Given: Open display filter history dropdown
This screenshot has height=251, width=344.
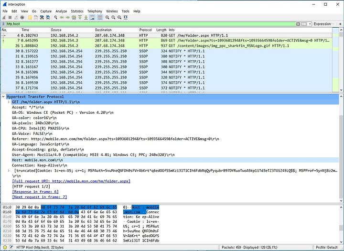Looking at the screenshot, I should (x=310, y=24).
